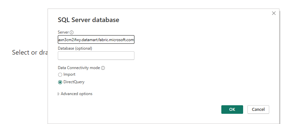Click the Data Connectivity mode info icon
The width and height of the screenshot is (293, 124).
(x=103, y=68)
